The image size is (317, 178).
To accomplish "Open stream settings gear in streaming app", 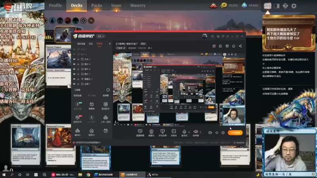I will (223, 133).
